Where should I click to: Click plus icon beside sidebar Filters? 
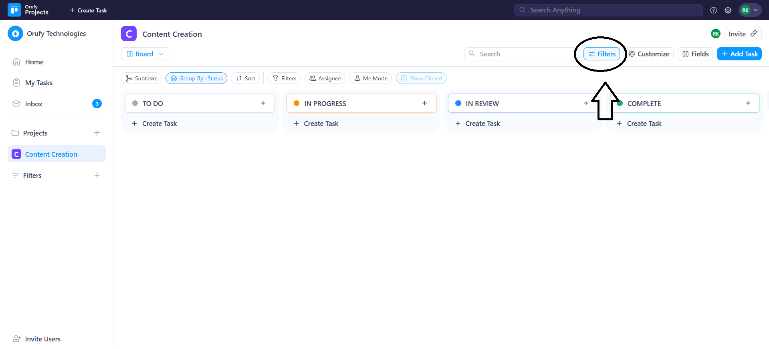[x=97, y=175]
